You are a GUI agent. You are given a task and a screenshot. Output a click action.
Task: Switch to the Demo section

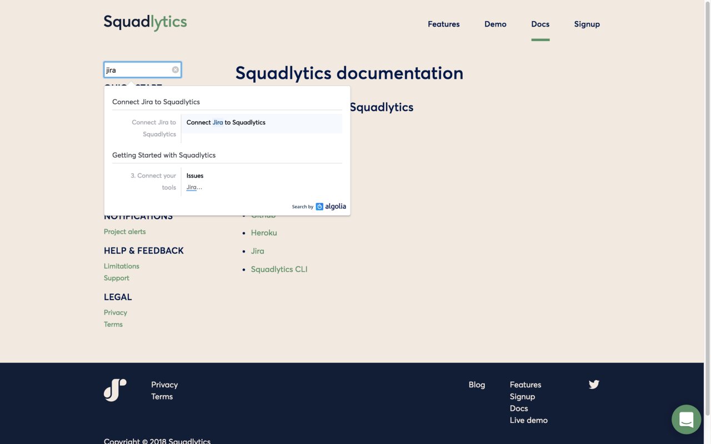click(495, 24)
